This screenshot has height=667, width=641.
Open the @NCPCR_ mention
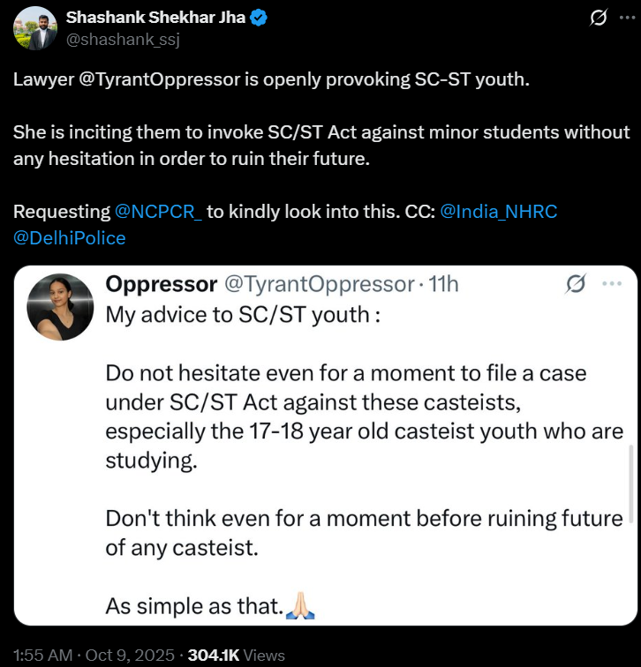158,212
